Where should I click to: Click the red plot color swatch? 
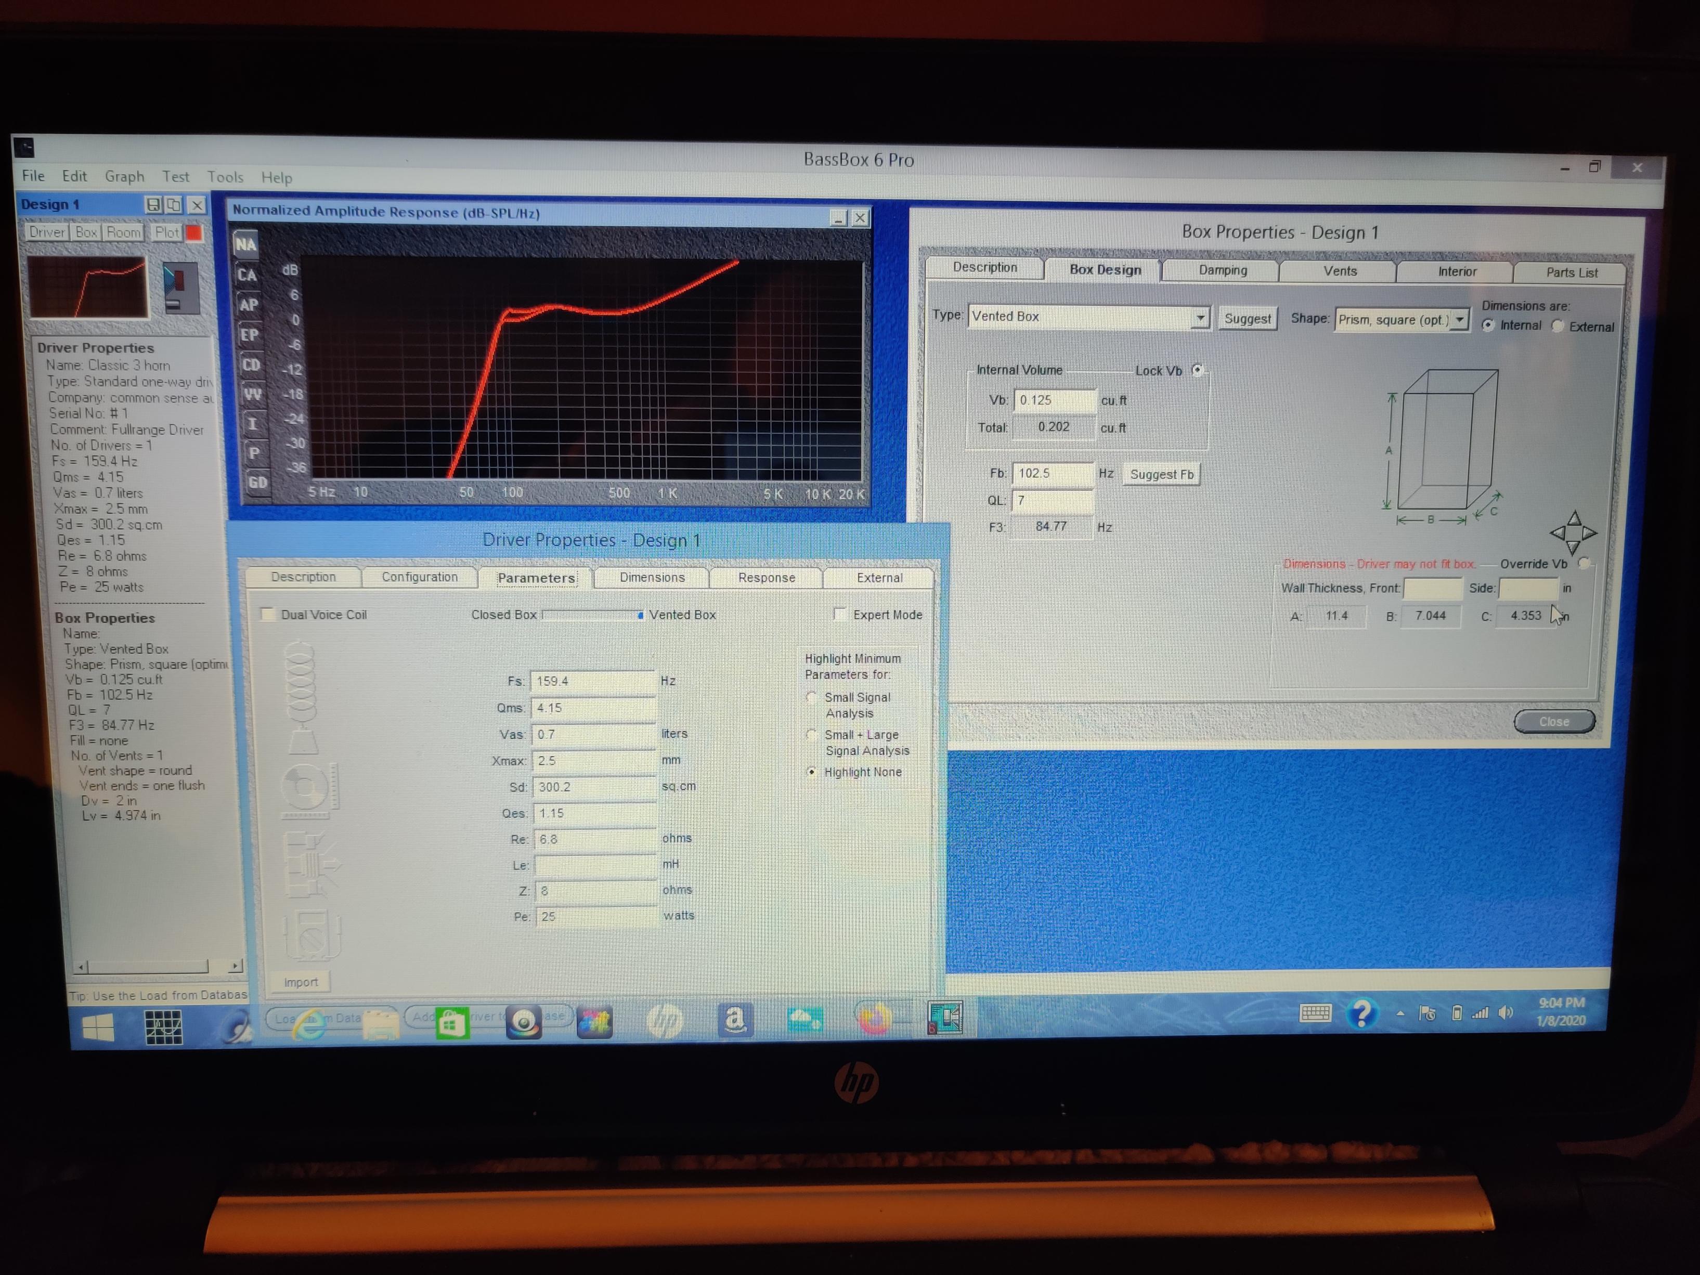click(x=193, y=232)
